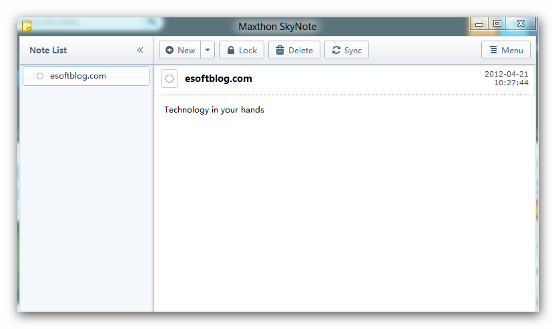Delete the selected note
The width and height of the screenshot is (556, 329).
(x=294, y=50)
